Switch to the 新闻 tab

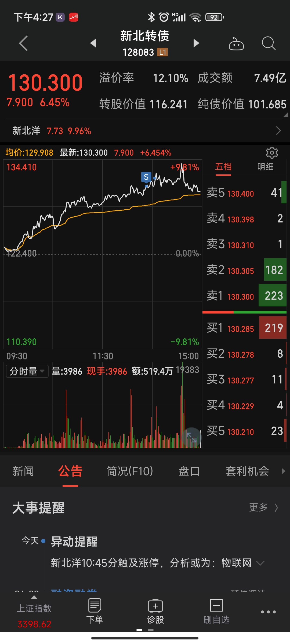(23, 471)
